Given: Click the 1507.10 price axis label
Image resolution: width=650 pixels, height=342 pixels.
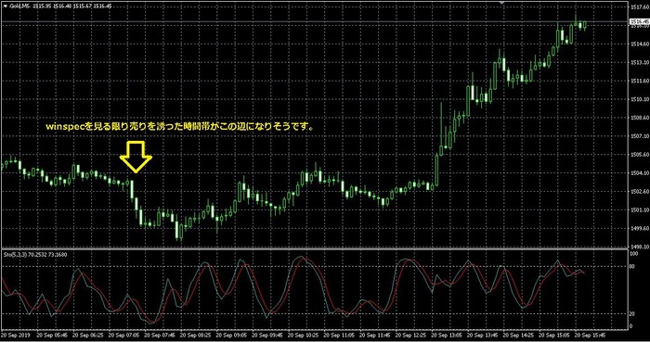Looking at the screenshot, I should pos(639,136).
